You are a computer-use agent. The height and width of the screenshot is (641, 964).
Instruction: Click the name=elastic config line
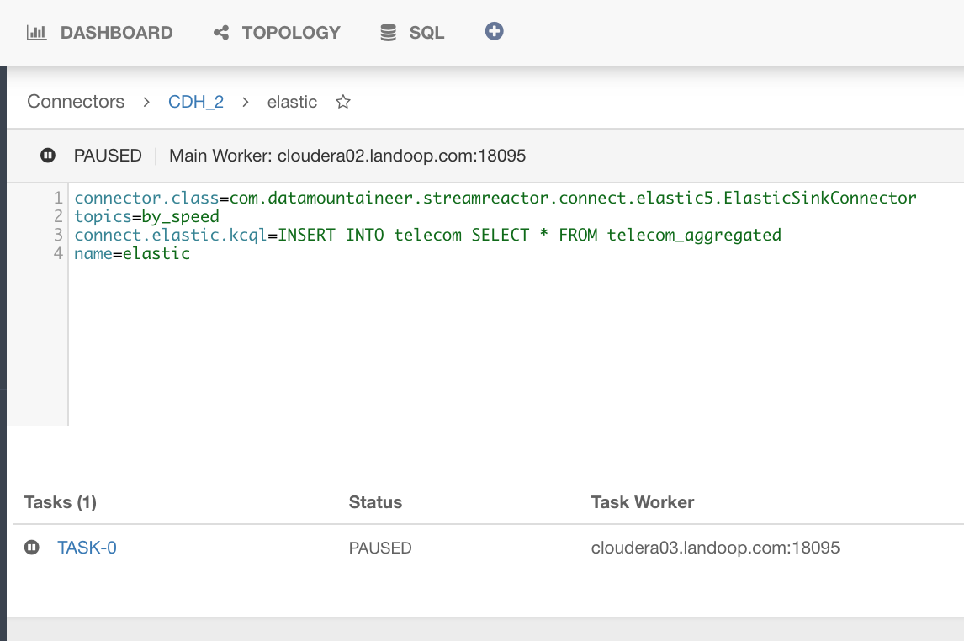132,253
